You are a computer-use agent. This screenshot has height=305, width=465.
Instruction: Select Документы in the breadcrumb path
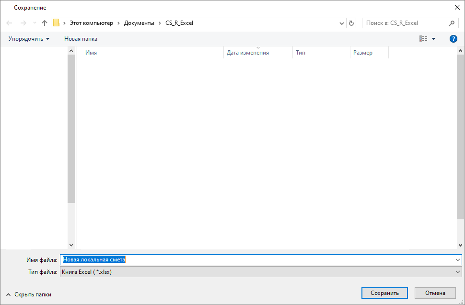coord(139,23)
